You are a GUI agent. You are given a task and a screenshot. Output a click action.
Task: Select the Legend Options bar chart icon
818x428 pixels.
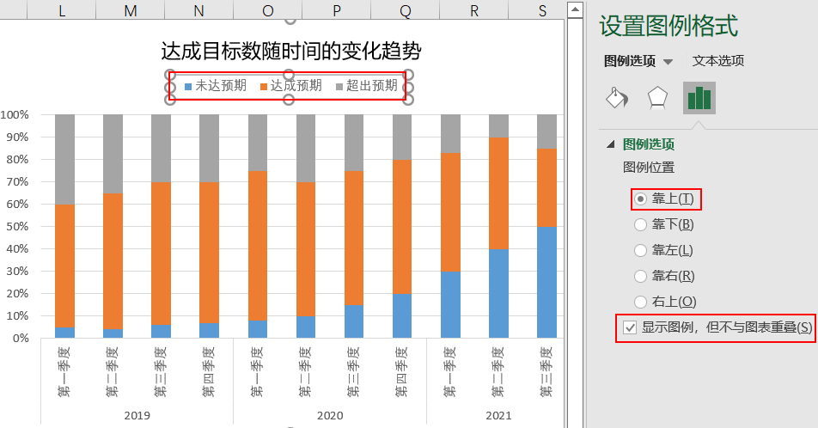pos(699,98)
